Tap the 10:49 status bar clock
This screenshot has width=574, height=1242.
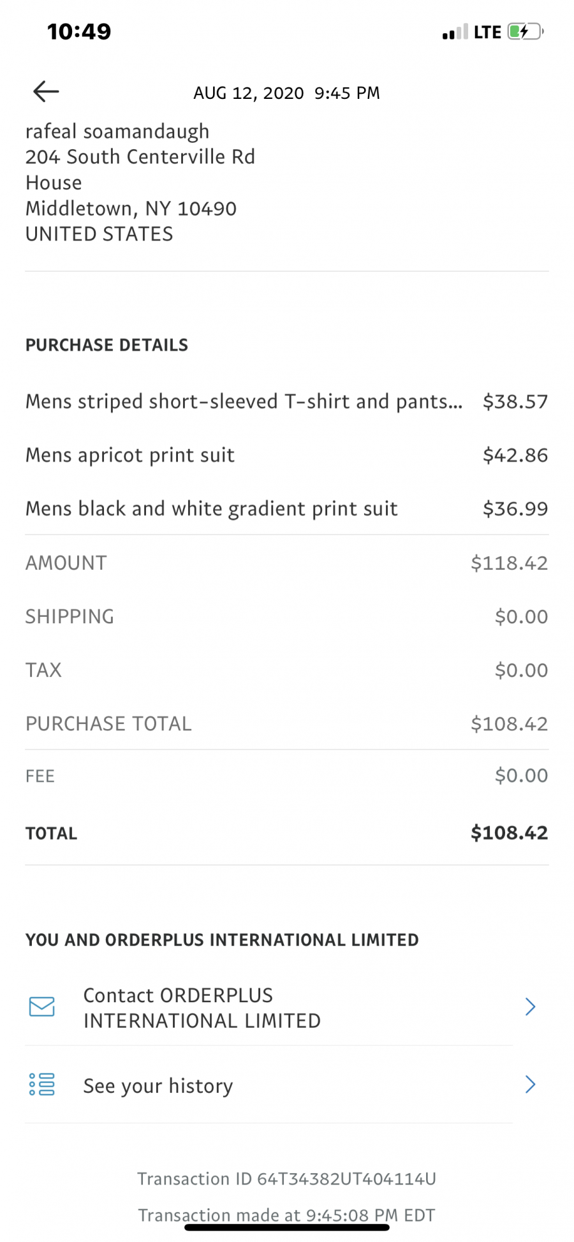tap(79, 31)
